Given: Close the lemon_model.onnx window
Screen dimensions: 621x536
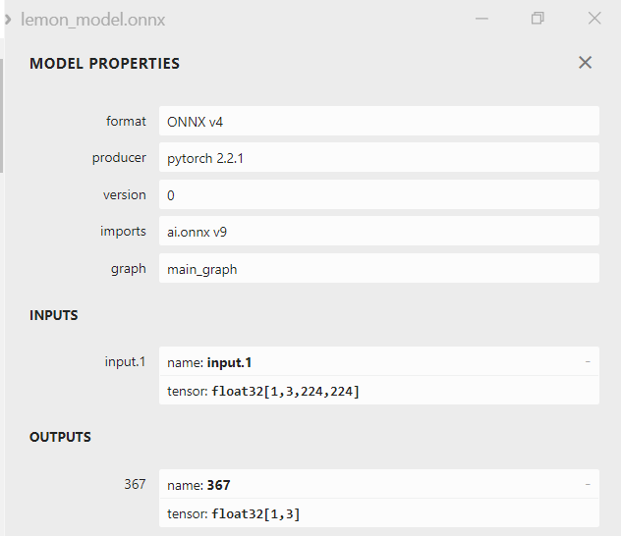Looking at the screenshot, I should click(x=593, y=18).
